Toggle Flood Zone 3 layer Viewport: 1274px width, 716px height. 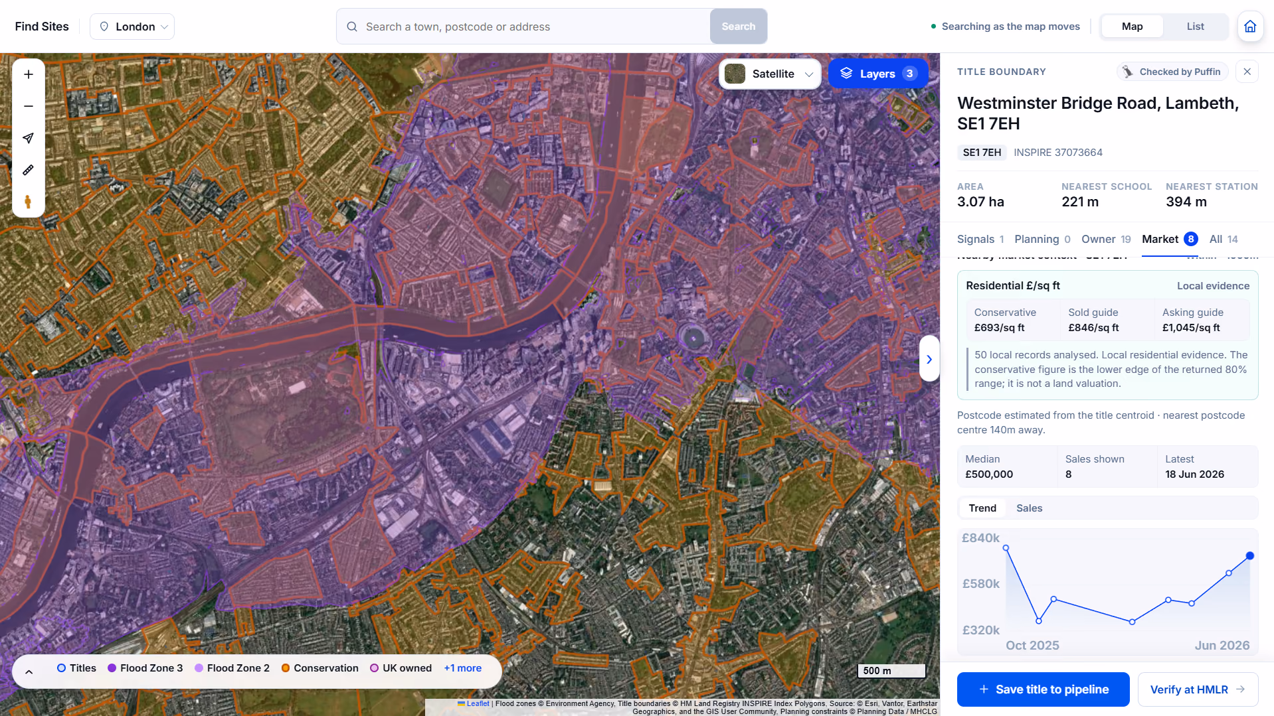[145, 668]
